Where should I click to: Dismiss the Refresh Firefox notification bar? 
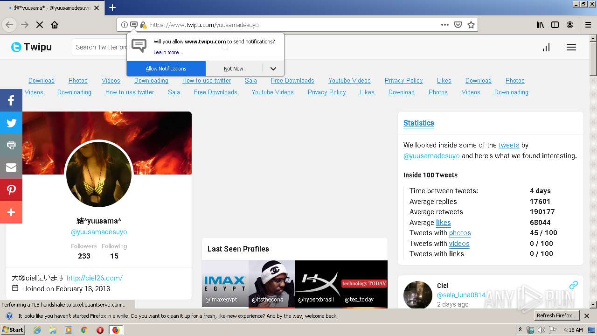(587, 316)
